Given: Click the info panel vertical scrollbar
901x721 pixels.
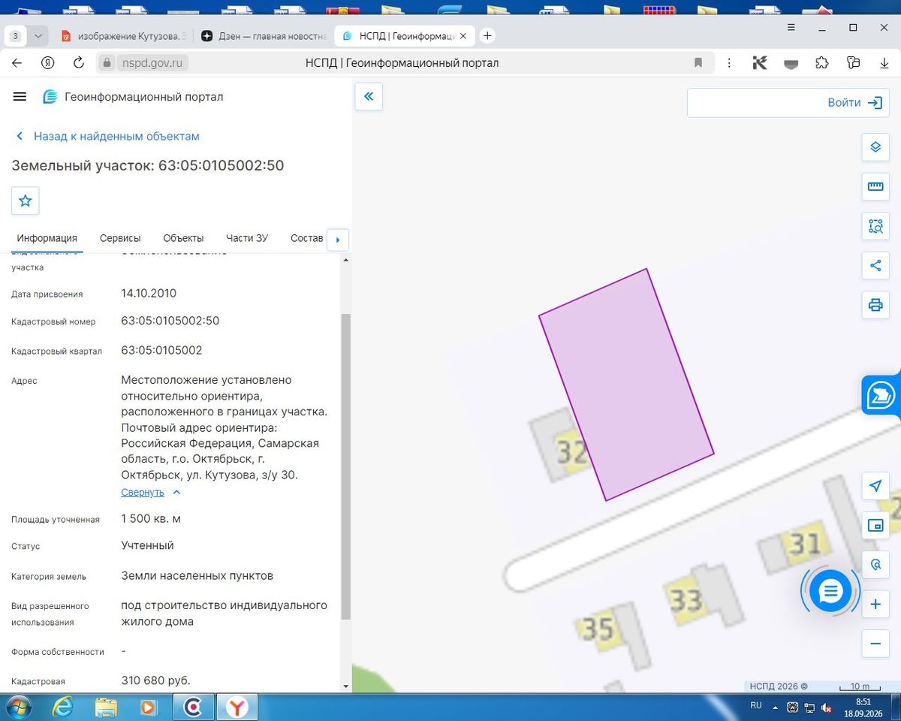Looking at the screenshot, I should click(x=345, y=466).
